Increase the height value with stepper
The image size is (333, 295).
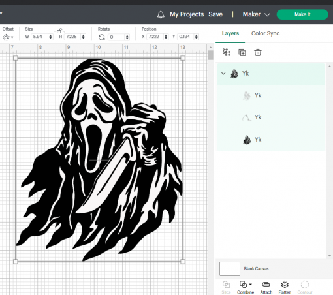[84, 35]
